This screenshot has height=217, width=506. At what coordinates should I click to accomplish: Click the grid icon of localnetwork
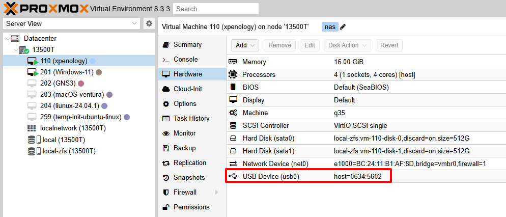click(32, 128)
